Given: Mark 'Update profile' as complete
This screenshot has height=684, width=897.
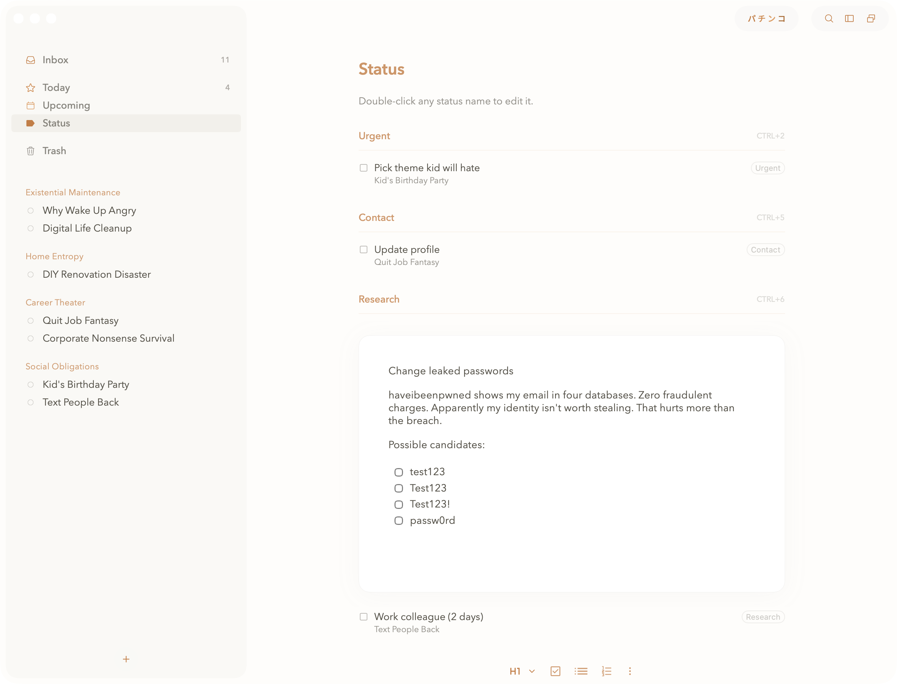Looking at the screenshot, I should 364,249.
